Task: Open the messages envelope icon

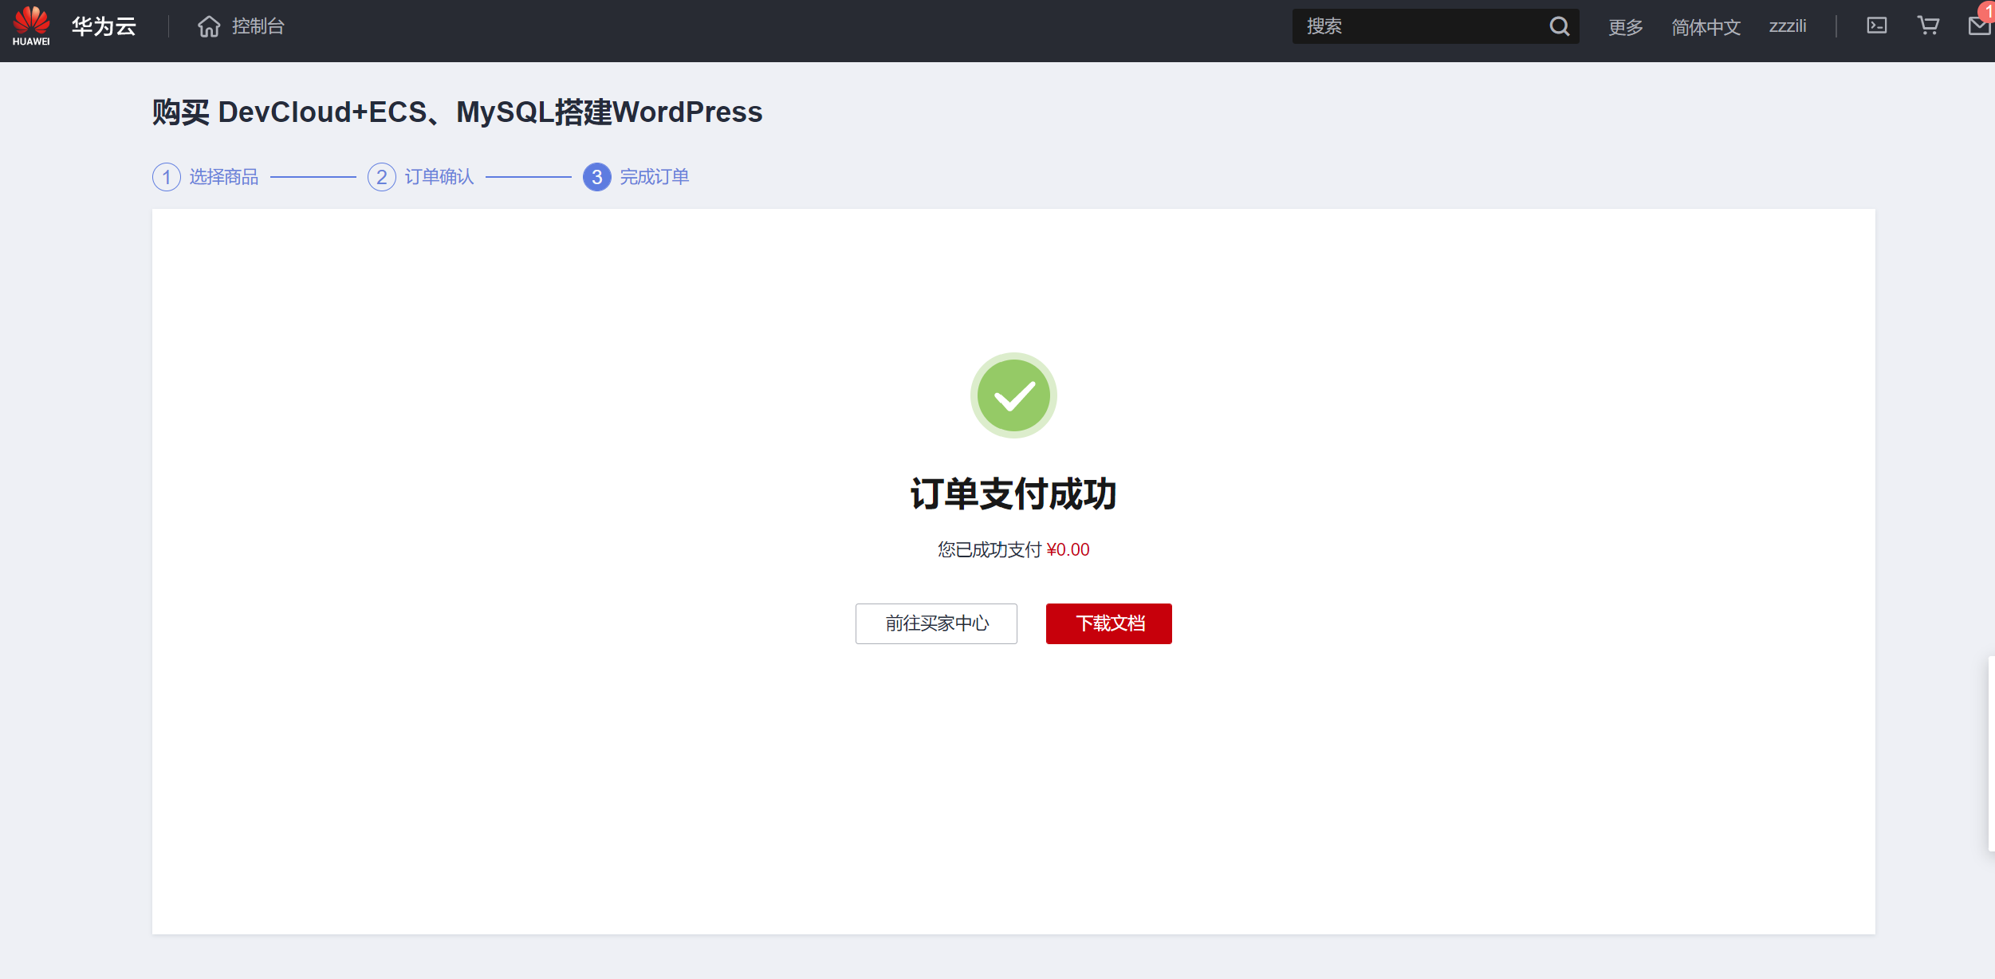Action: click(x=1979, y=26)
